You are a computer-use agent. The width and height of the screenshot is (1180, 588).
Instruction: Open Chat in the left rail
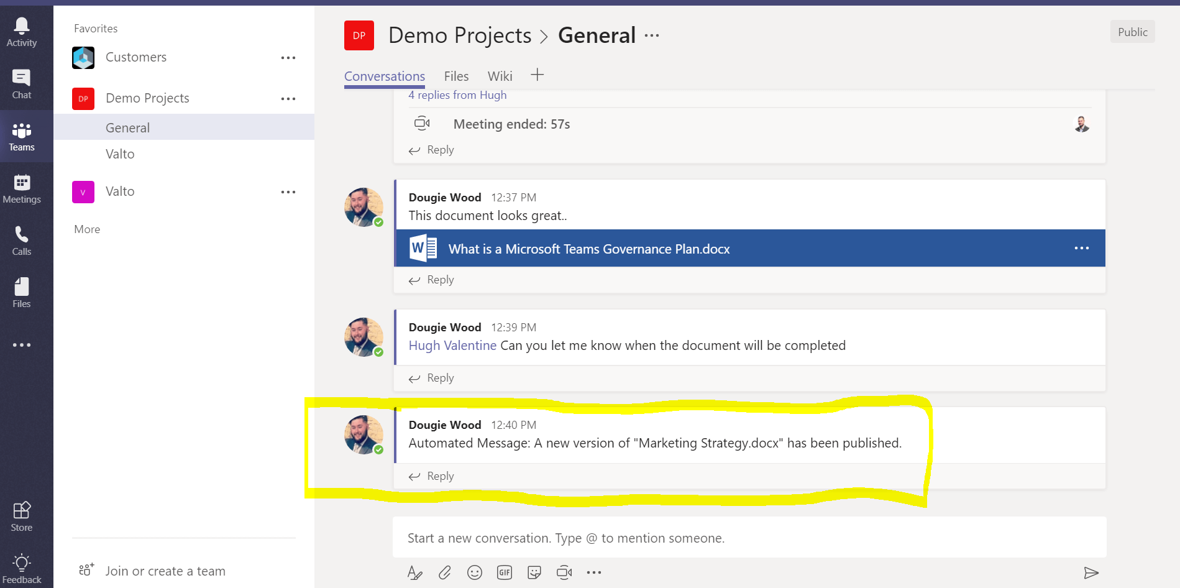[x=22, y=84]
